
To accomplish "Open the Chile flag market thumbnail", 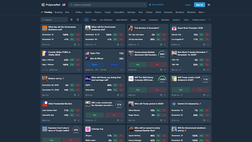I will (x=45, y=104).
